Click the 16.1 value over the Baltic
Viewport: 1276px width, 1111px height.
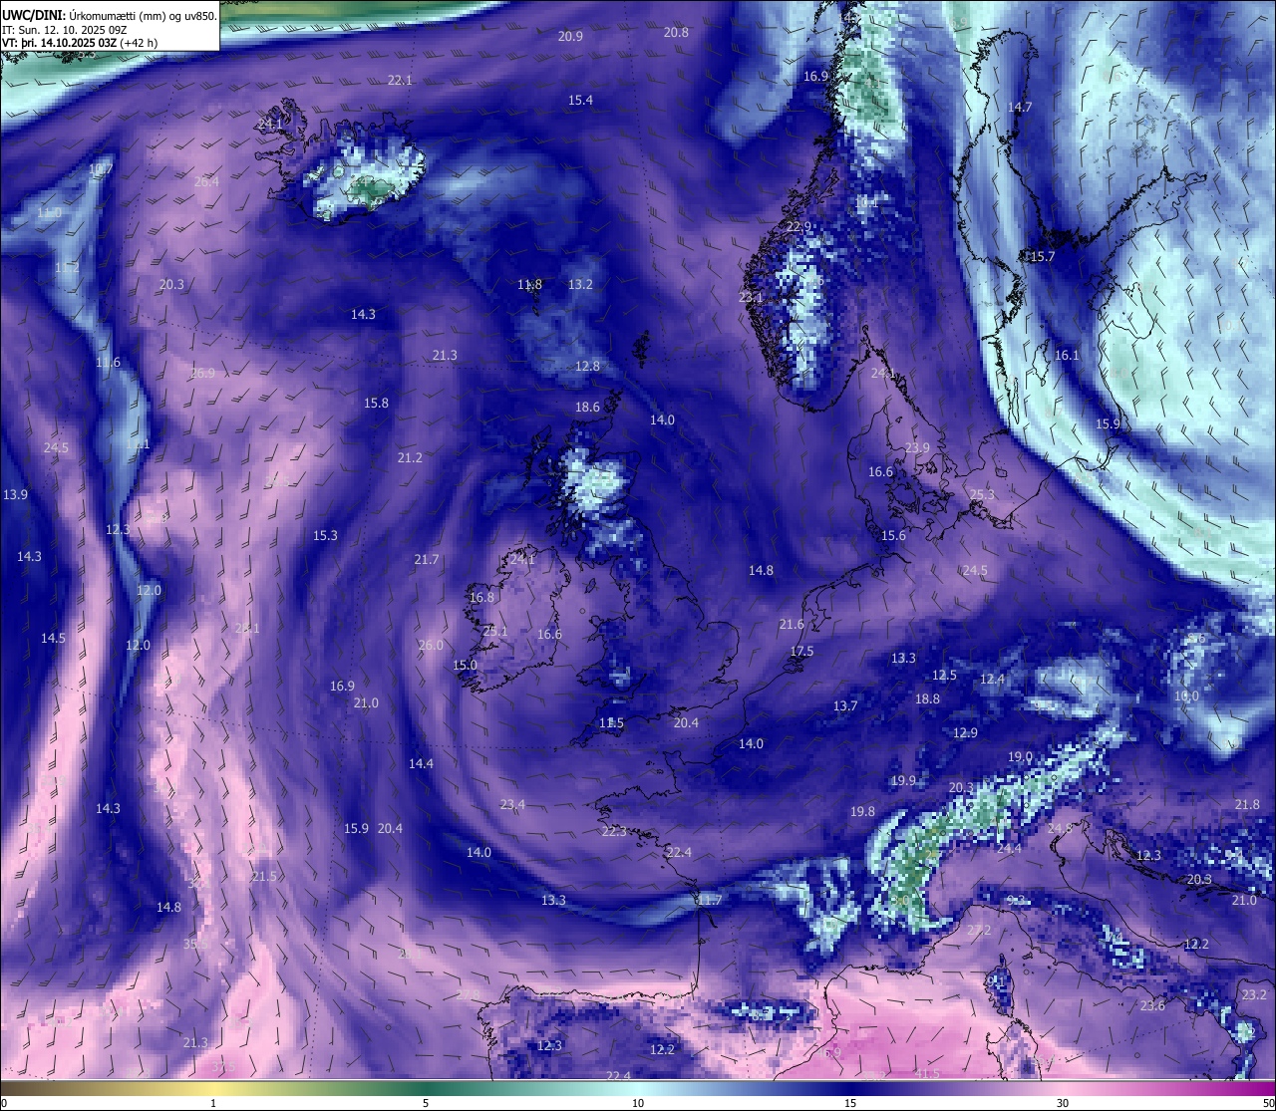1067,355
